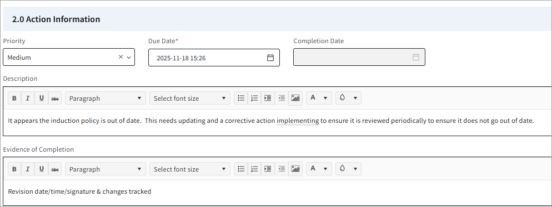Insert numbered list in the Description editor
The height and width of the screenshot is (207, 552).
[x=254, y=98]
